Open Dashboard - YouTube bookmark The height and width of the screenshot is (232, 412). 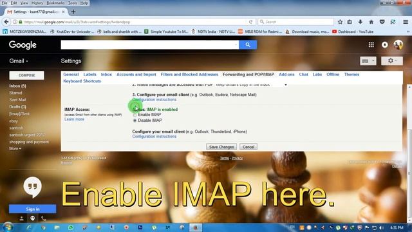click(353, 32)
